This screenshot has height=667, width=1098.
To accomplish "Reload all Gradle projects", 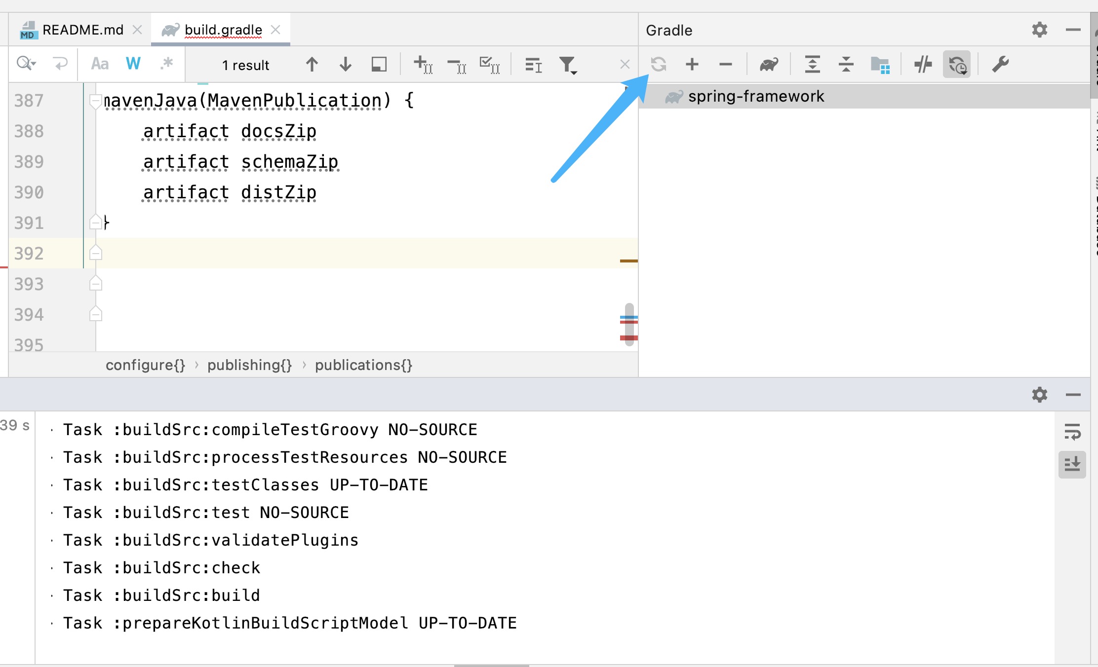I will pyautogui.click(x=659, y=64).
